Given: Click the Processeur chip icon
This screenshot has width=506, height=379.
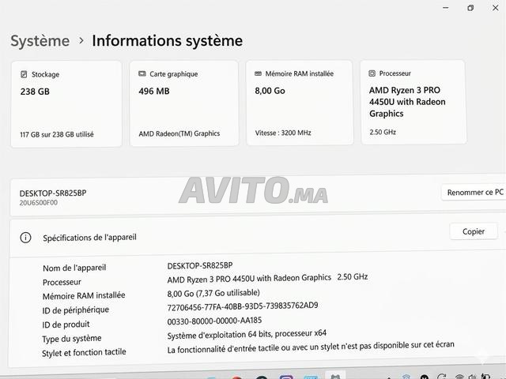Looking at the screenshot, I should click(372, 73).
